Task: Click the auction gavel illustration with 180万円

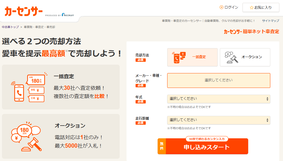Action: point(26,136)
